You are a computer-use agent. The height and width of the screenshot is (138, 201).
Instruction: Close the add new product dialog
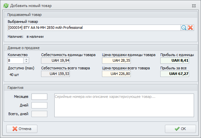(x=193, y=6)
